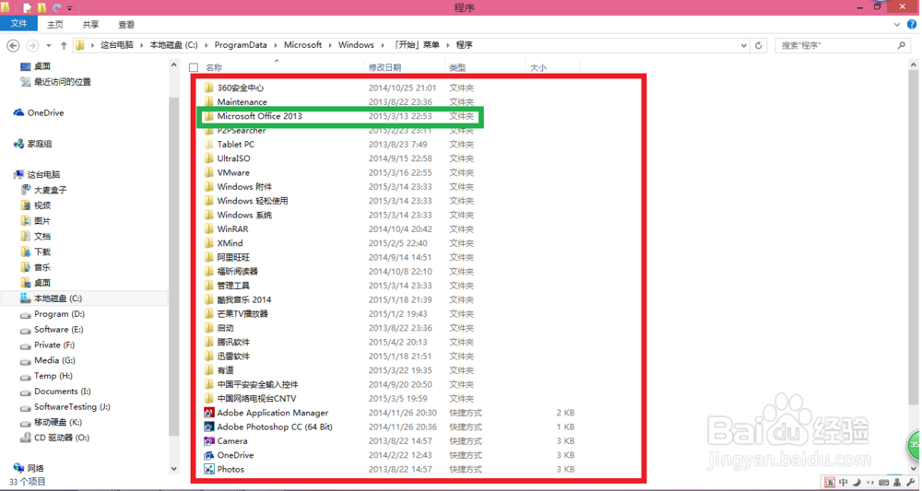Go up one folder level
Screen dimensions: 922x491
(x=64, y=45)
